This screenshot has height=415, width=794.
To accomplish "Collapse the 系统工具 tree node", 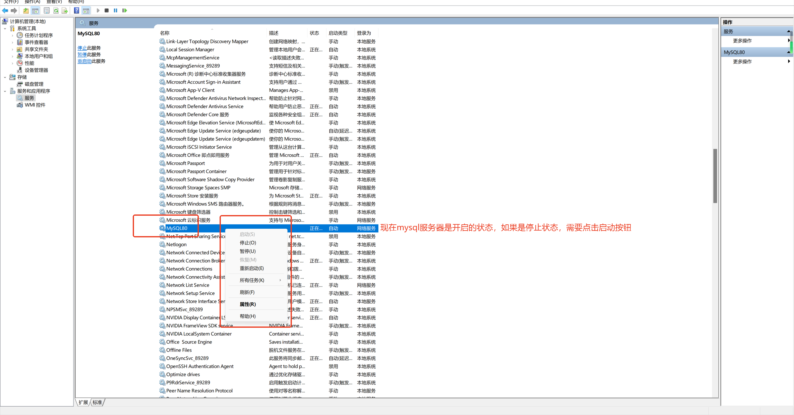I will click(5, 28).
